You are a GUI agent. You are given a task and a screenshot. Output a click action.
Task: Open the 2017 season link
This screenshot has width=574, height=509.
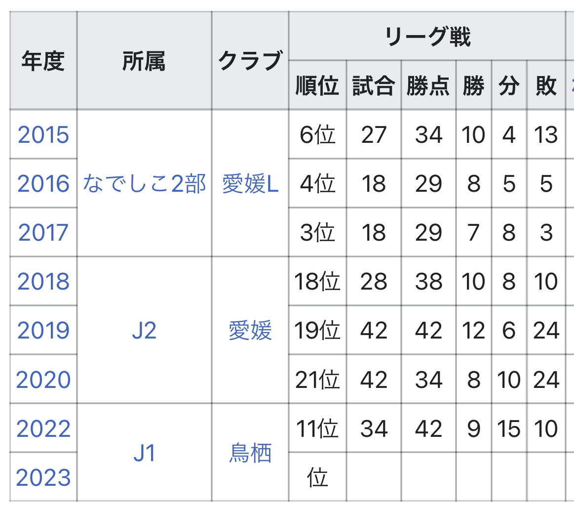[43, 233]
